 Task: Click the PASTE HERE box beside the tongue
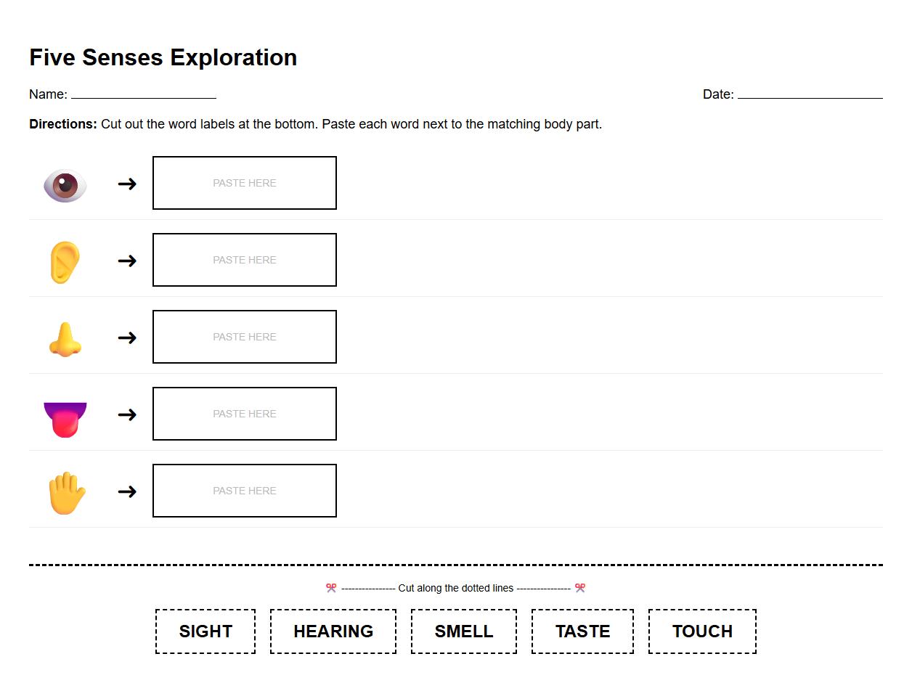click(x=245, y=414)
